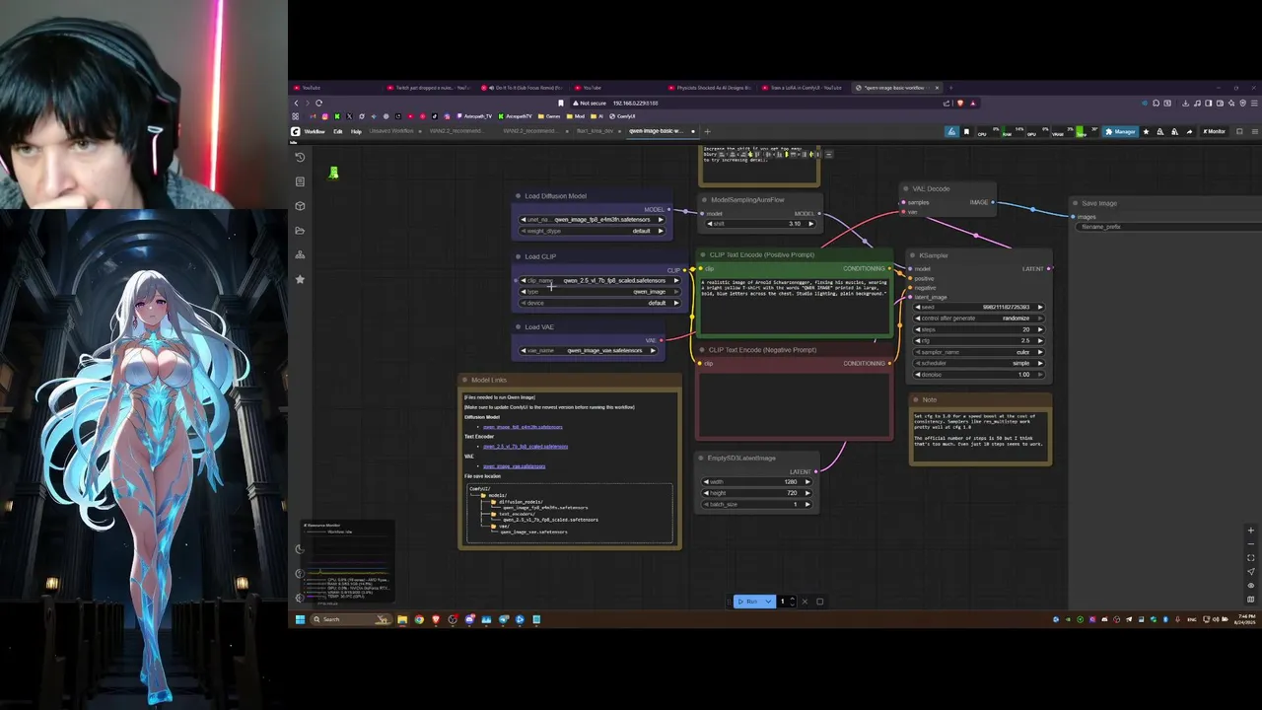
Task: Switch to the flux1_krea_dev workflow tab
Action: tap(595, 131)
